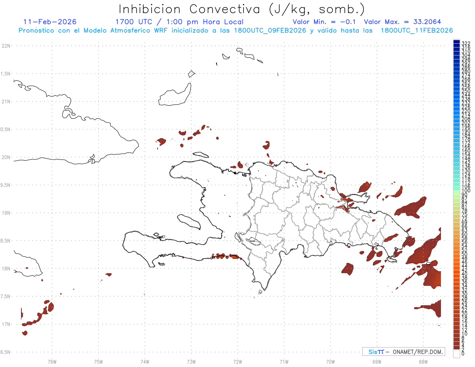Click the "22N" latitude label
The height and width of the screenshot is (367, 475).
6,46
